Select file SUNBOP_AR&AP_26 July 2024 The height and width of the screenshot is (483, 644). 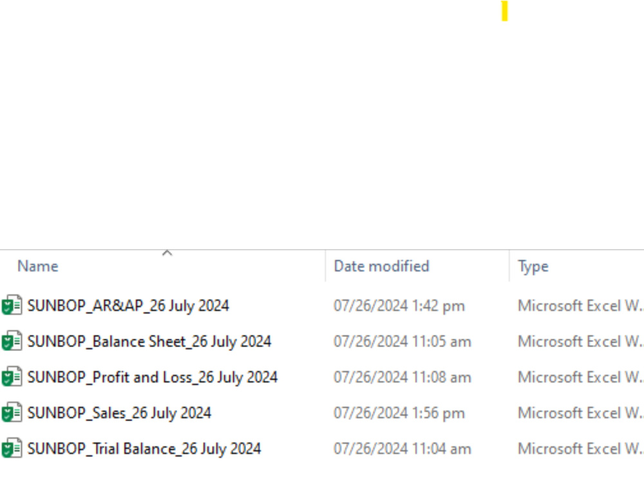128,305
